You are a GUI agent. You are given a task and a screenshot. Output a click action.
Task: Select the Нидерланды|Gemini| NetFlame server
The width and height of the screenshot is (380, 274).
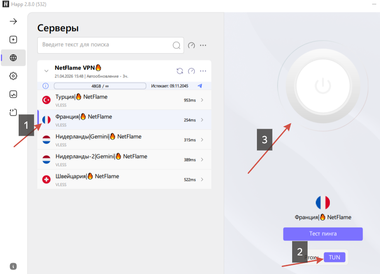124,139
